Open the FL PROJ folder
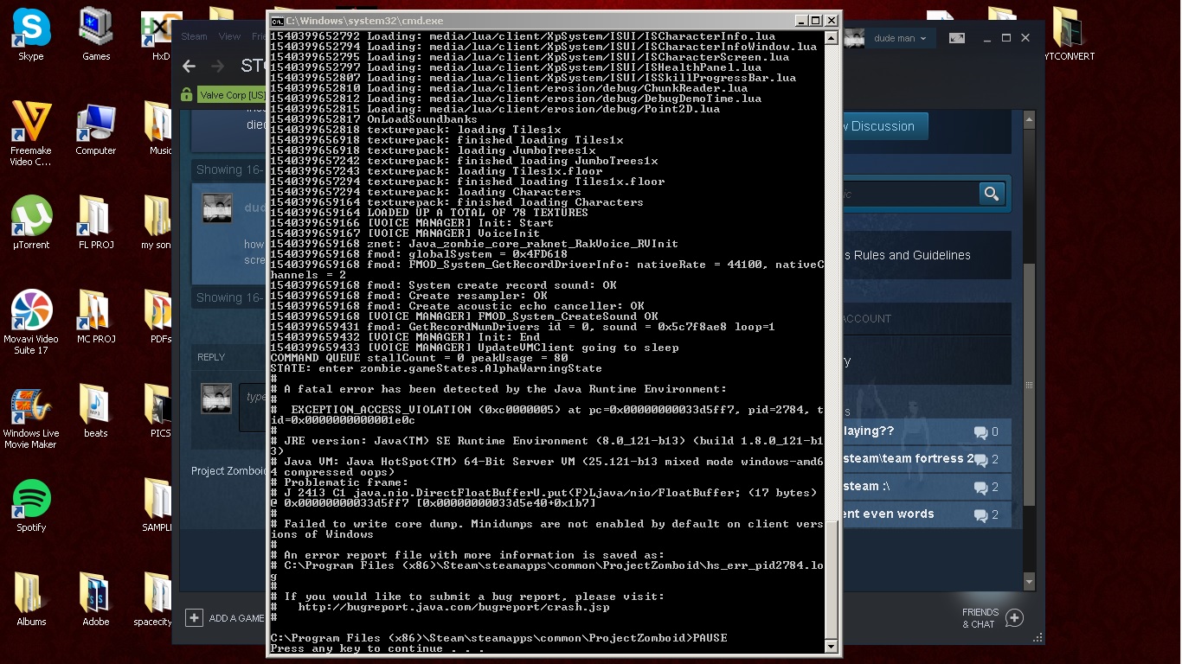 (96, 223)
